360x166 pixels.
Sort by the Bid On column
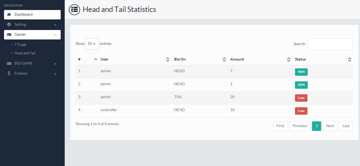pos(224,59)
